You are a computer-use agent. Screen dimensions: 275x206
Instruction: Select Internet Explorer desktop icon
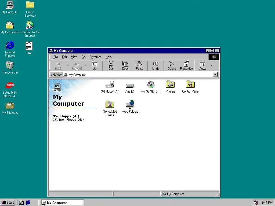[10, 49]
